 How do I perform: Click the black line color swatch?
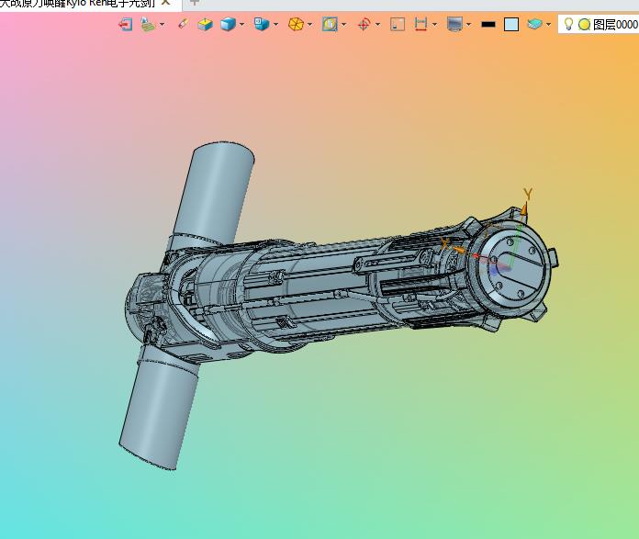point(488,25)
